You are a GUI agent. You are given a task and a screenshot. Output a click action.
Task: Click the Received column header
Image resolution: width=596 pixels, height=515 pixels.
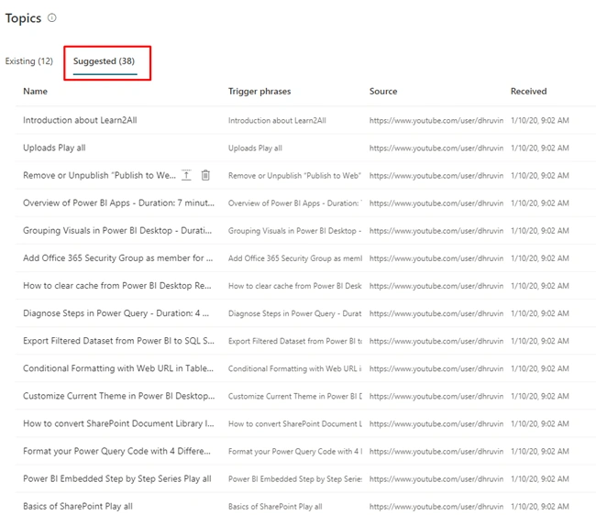click(x=528, y=91)
